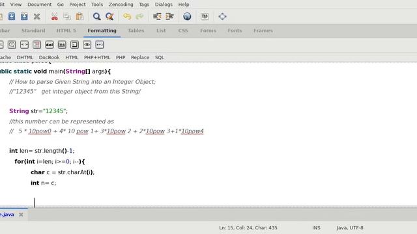Open the DHTML snippets menu
This screenshot has width=417, height=234.
click(25, 57)
